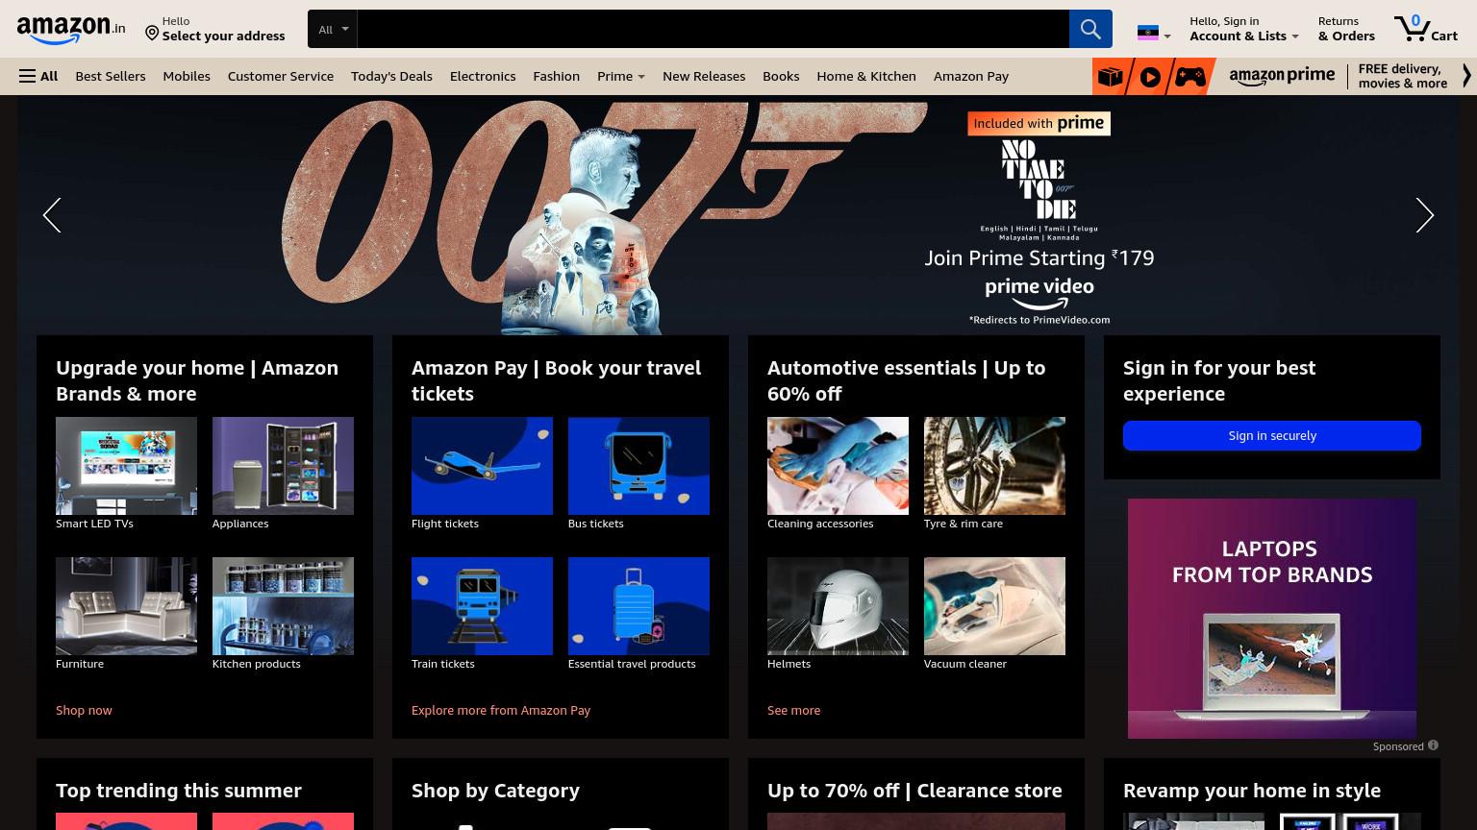Image resolution: width=1477 pixels, height=830 pixels.
Task: Click the Amazon.in logo
Action: point(71,29)
